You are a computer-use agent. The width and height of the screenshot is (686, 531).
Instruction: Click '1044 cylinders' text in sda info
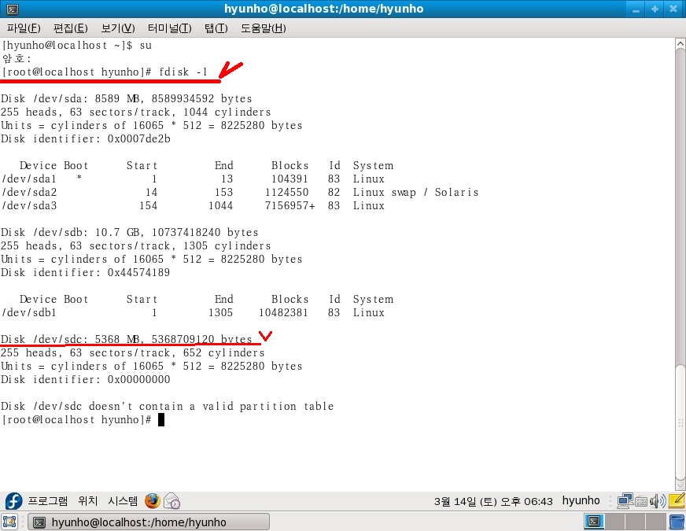pyautogui.click(x=227, y=112)
